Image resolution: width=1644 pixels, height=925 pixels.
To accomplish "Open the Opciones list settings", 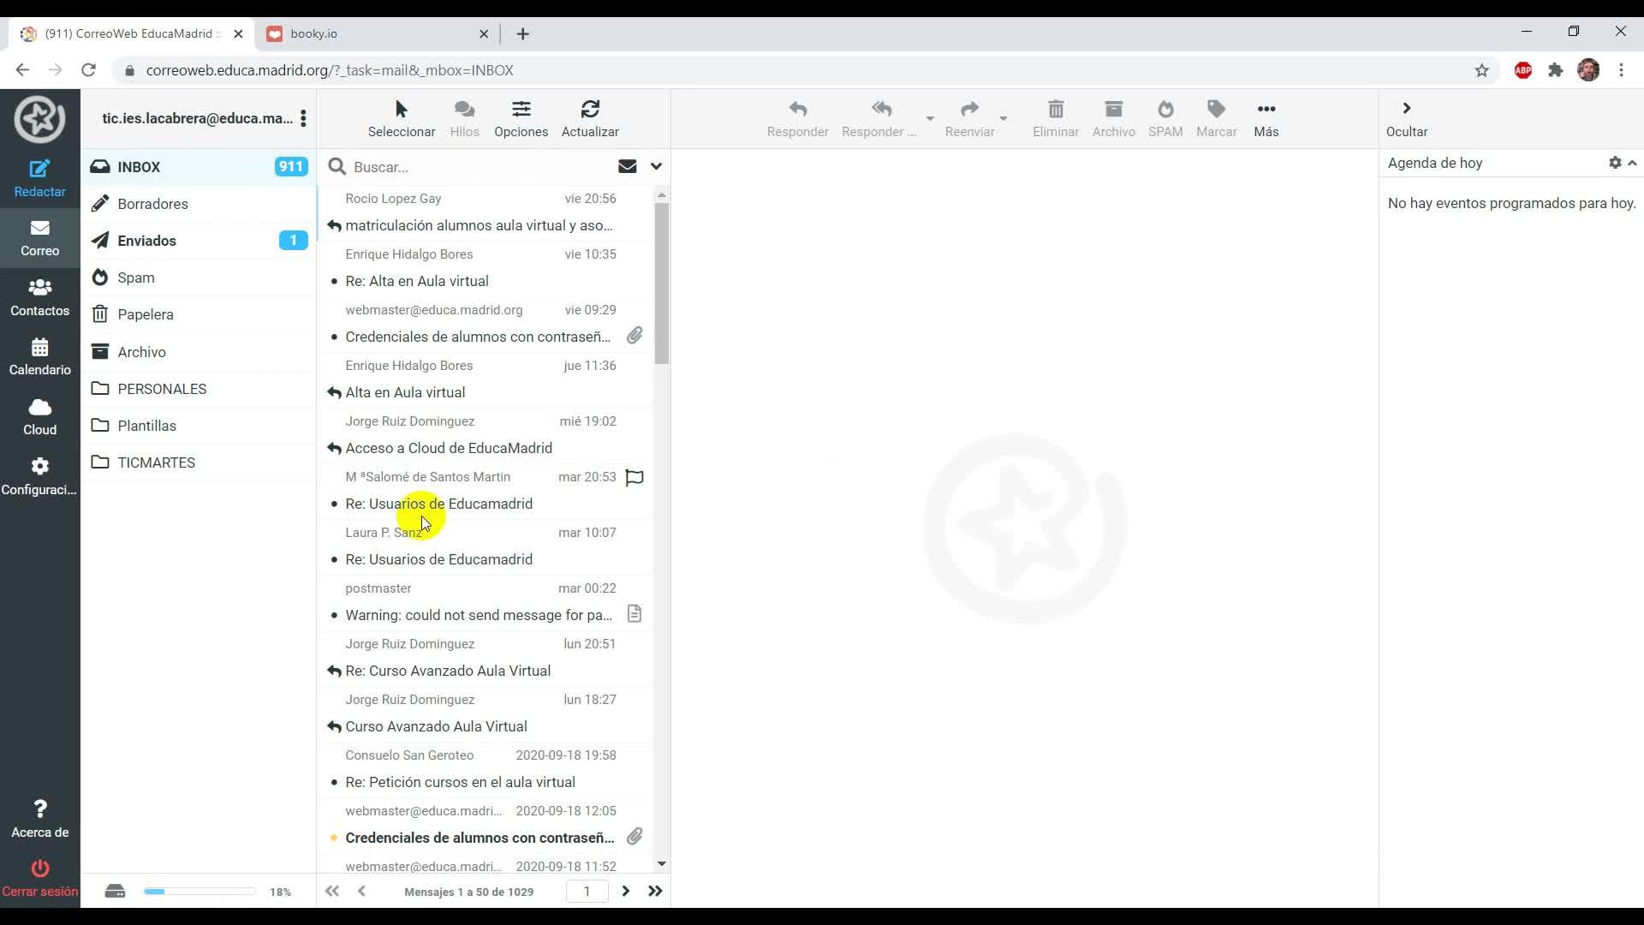I will (x=521, y=118).
